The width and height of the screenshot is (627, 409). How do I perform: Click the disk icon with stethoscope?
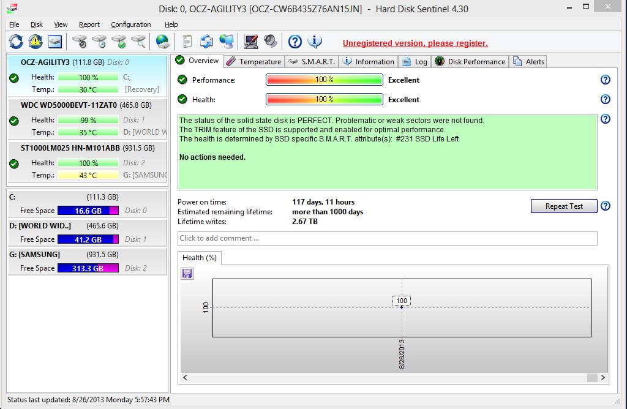click(80, 42)
